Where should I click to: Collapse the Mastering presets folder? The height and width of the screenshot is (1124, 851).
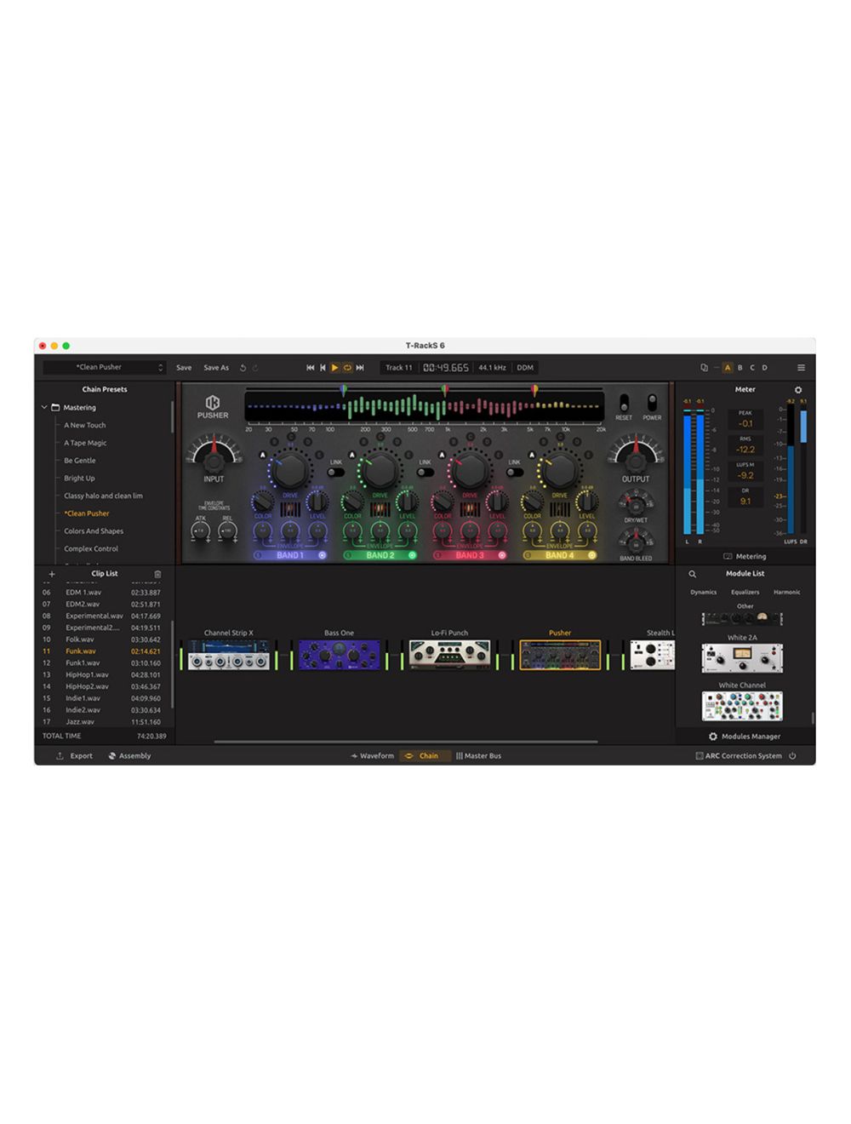[43, 407]
